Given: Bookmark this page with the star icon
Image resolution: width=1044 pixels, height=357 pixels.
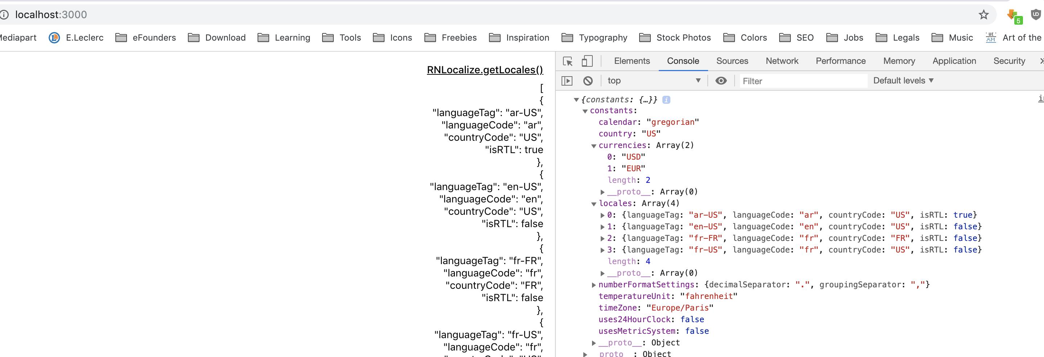Looking at the screenshot, I should (984, 15).
